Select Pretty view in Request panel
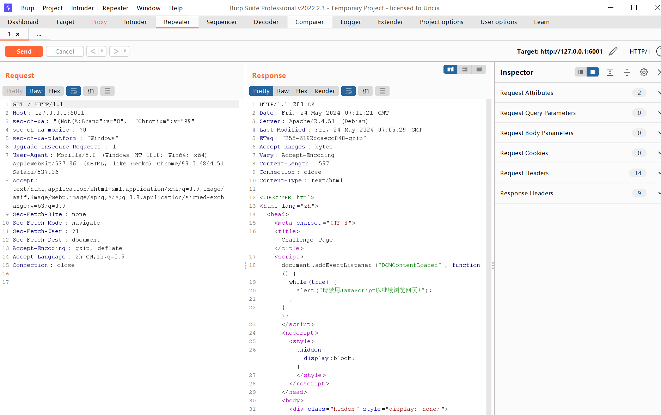This screenshot has height=415, width=661. coord(14,91)
